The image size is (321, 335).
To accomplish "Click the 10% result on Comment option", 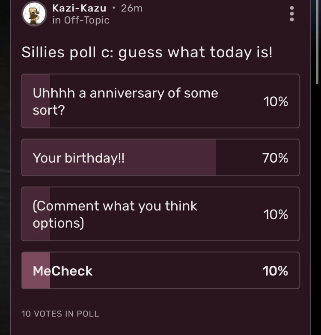I will tap(276, 214).
